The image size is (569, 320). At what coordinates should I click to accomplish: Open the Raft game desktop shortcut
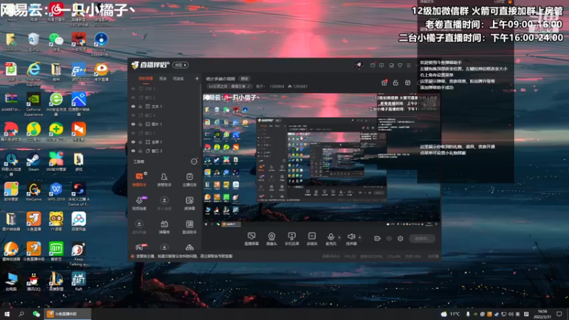pyautogui.click(x=78, y=281)
